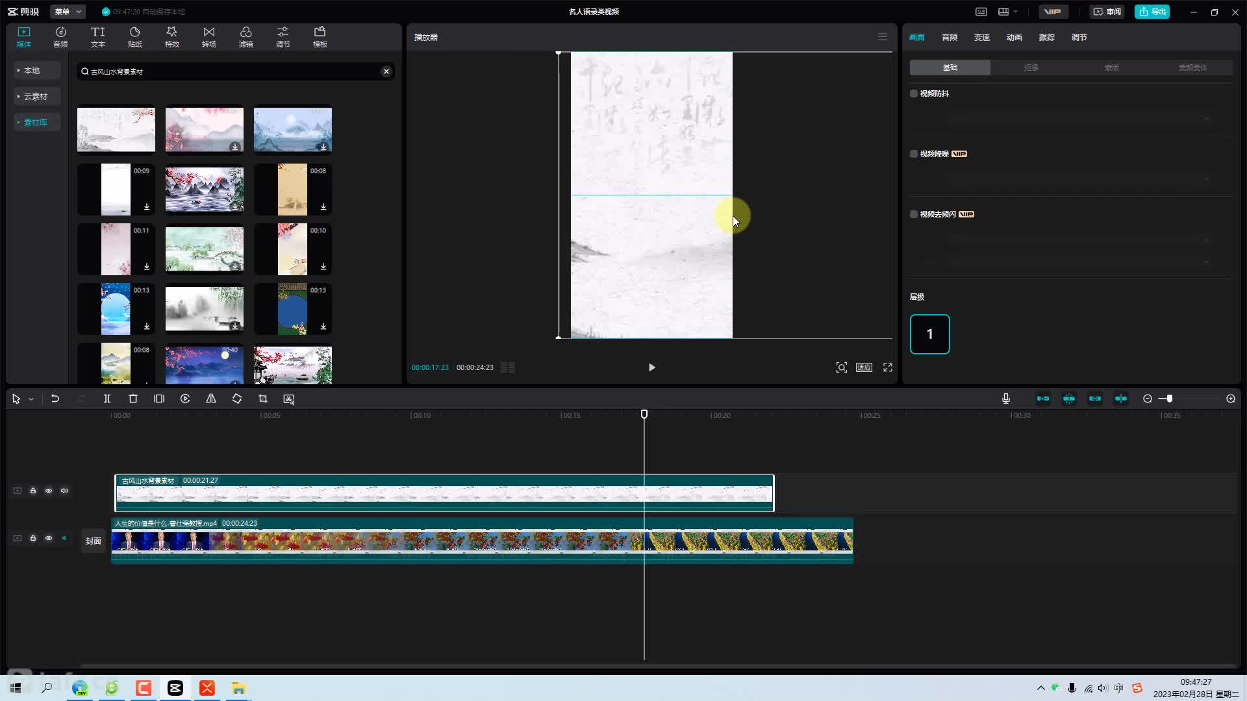Switch to the 动画 animation tab

[1014, 38]
